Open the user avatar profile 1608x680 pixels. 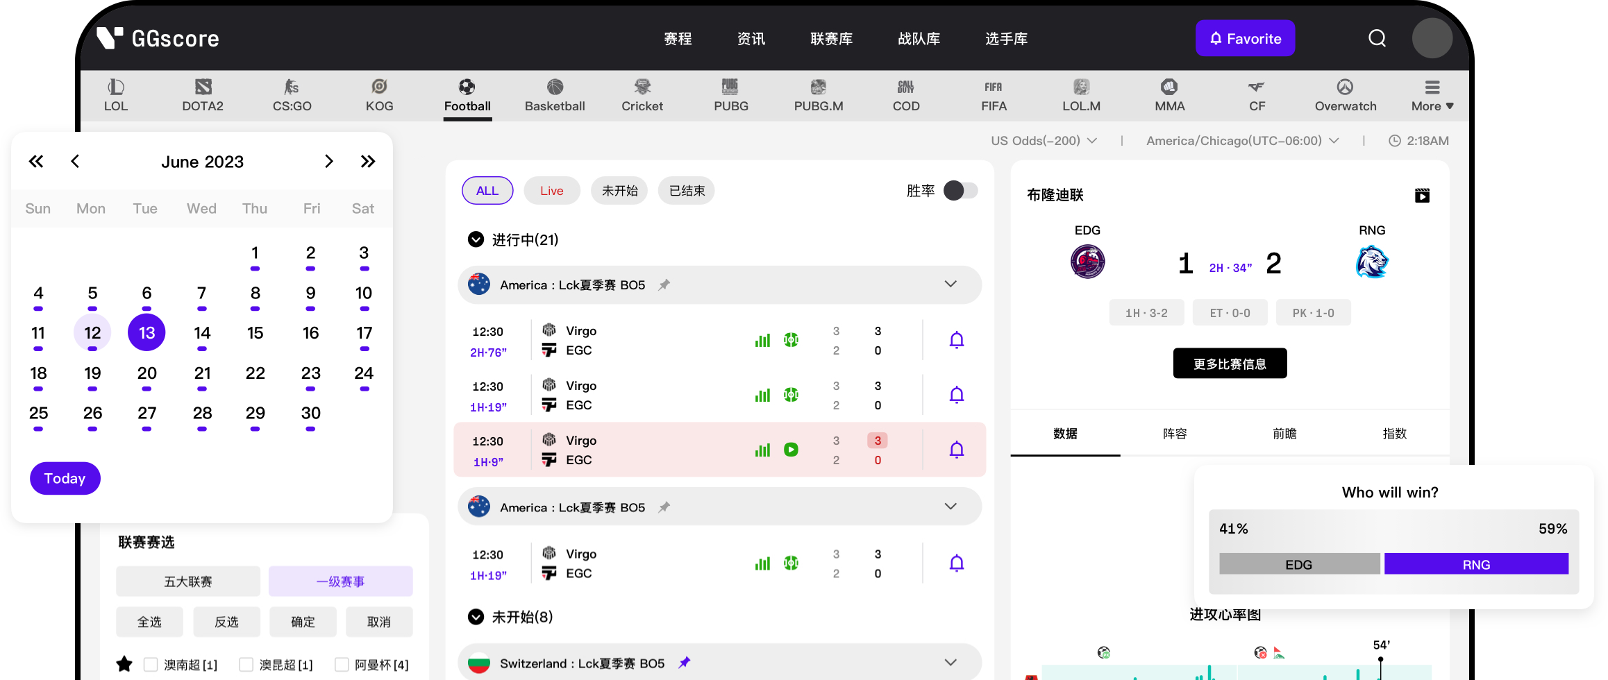[1432, 38]
